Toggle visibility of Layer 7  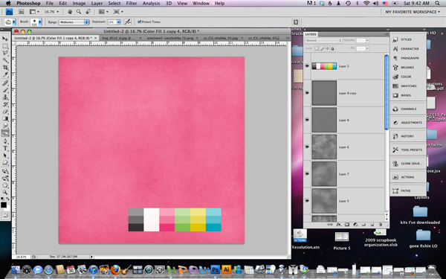point(307,173)
